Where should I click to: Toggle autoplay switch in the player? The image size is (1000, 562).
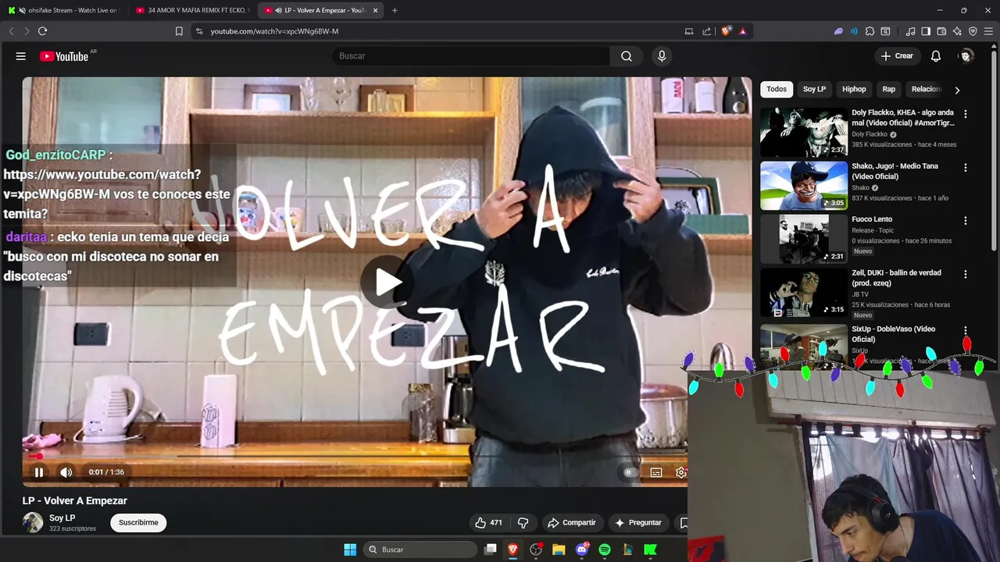click(x=629, y=472)
